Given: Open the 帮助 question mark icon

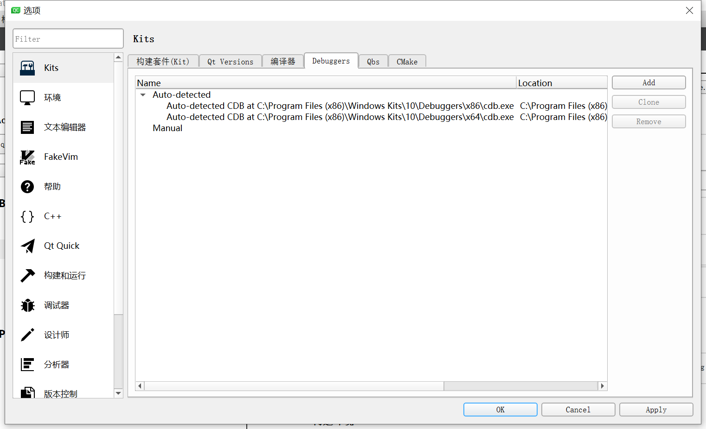Looking at the screenshot, I should tap(27, 187).
